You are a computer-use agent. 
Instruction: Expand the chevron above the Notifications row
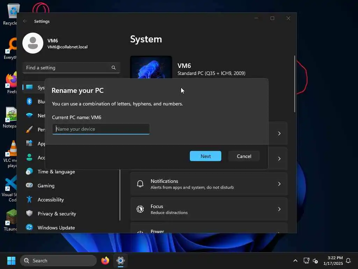[279, 159]
